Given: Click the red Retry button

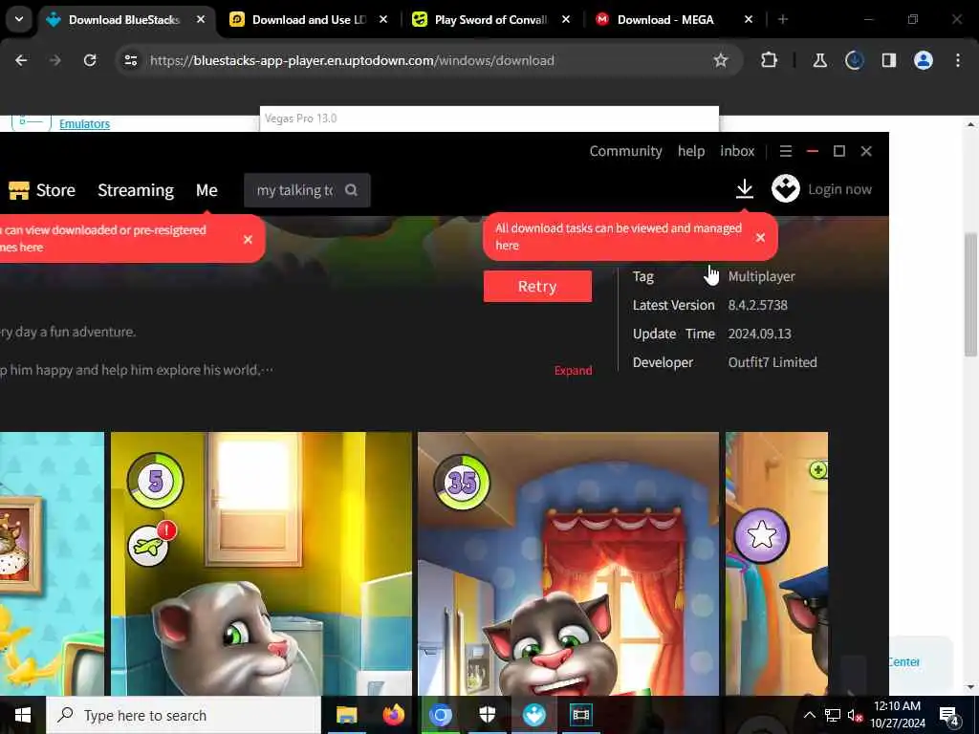Looking at the screenshot, I should pyautogui.click(x=537, y=286).
